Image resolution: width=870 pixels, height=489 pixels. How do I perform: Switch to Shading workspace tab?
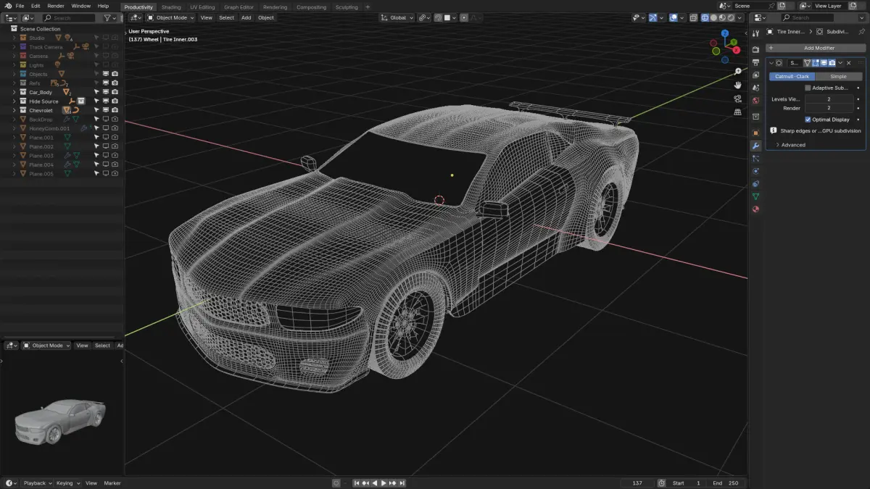(x=171, y=7)
